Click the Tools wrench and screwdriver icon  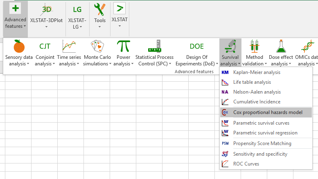[x=99, y=9]
